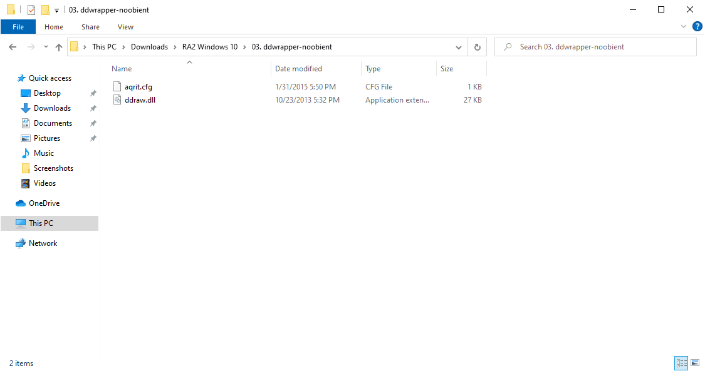Go up one folder level
Screen dimensions: 705x371
point(59,47)
